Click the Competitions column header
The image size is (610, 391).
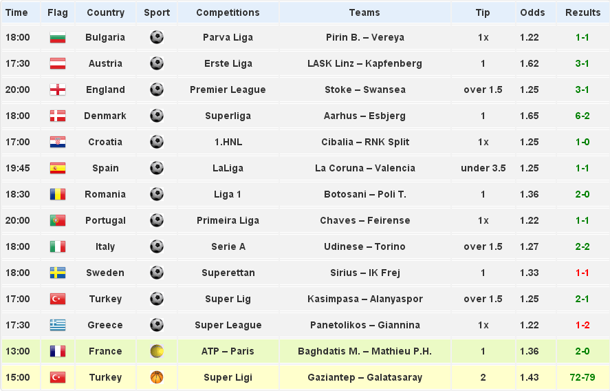228,12
